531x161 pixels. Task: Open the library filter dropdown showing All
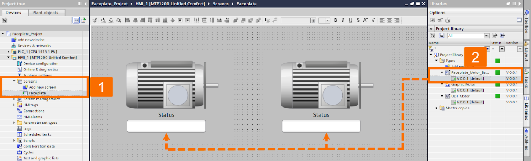click(468, 36)
